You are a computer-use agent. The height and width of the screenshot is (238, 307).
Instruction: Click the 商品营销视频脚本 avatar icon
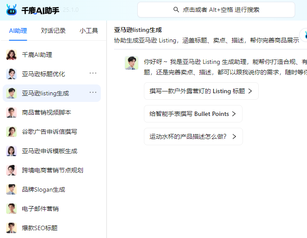(11, 112)
